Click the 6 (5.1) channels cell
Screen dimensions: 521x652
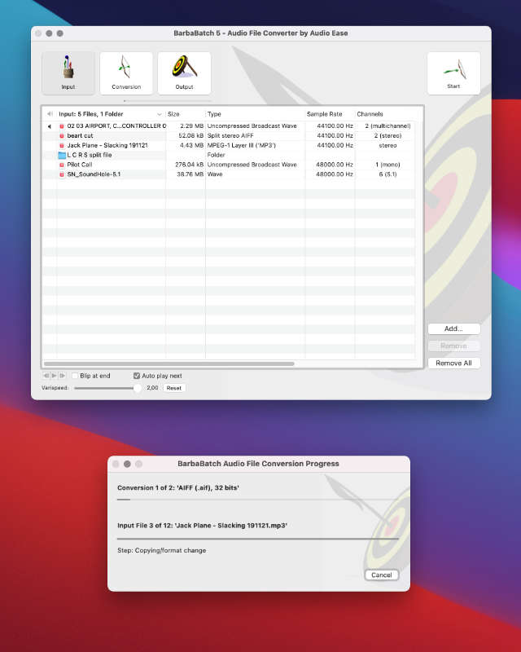coord(387,174)
